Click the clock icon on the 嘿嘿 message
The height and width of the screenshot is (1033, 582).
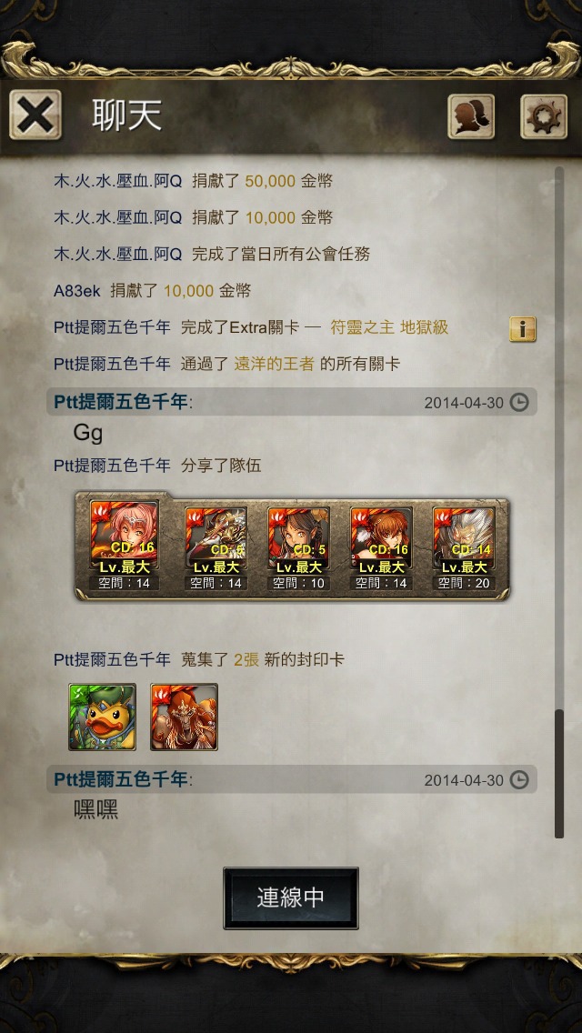519,780
